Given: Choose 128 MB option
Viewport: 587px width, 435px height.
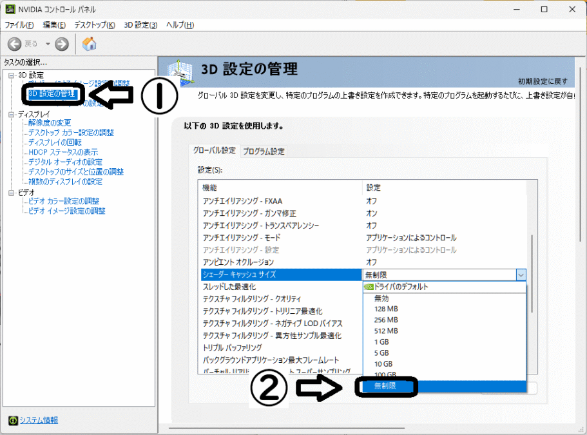Looking at the screenshot, I should (445, 309).
